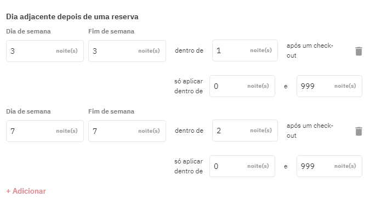This screenshot has height=215, width=381.
Task: Edit first rule's só aplicar minimum field showing 0
Action: (x=242, y=86)
